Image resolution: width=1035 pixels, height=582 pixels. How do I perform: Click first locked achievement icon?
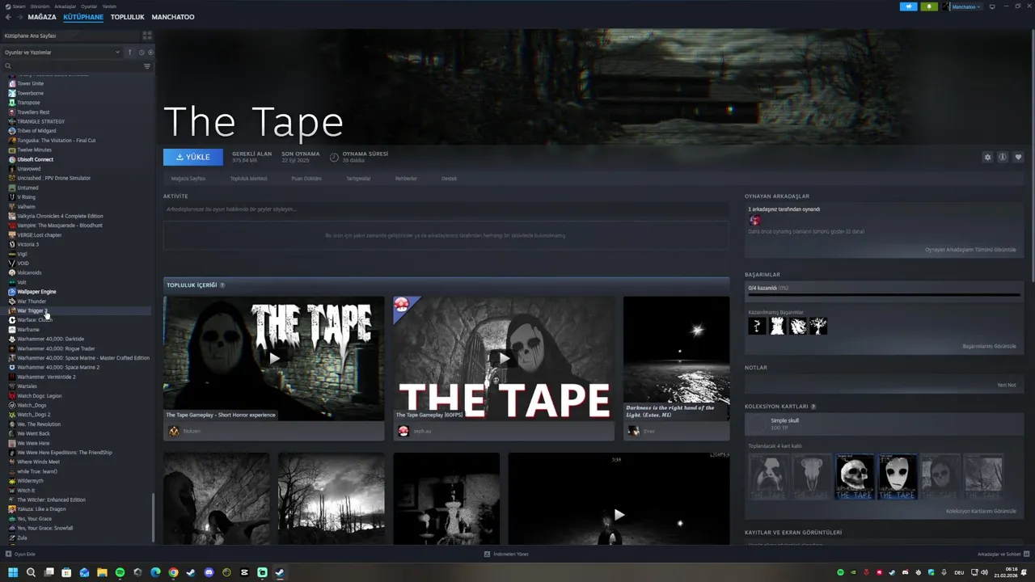(x=757, y=326)
